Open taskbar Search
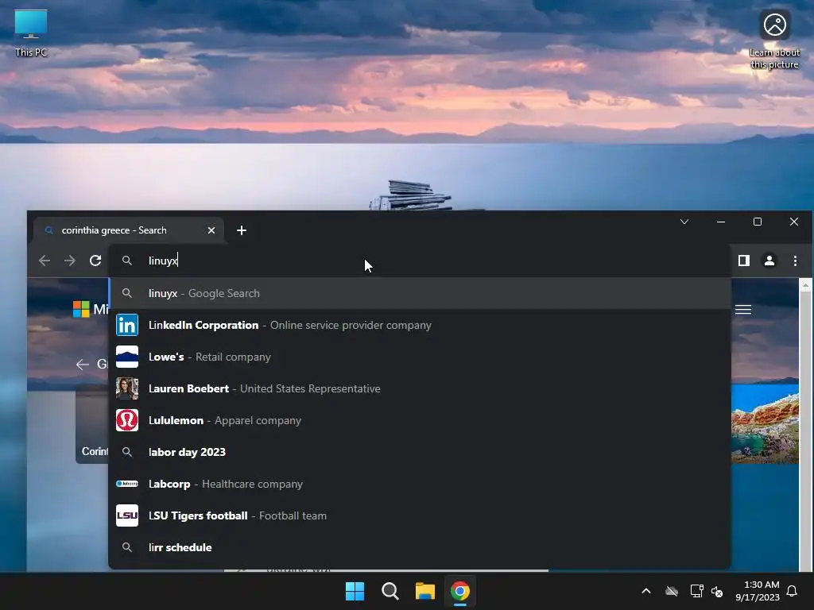Viewport: 814px width, 610px height. pos(390,591)
